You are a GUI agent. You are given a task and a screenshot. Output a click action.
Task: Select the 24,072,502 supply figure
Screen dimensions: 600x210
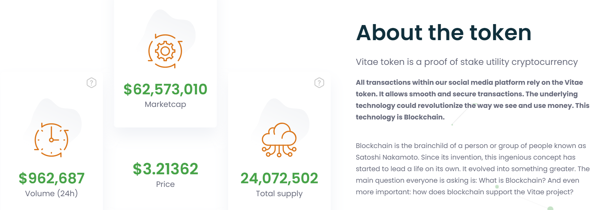279,178
